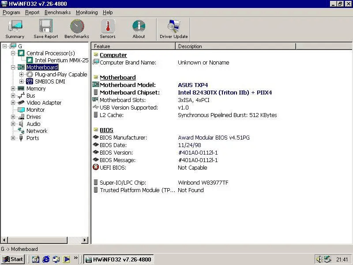Image resolution: width=353 pixels, height=265 pixels.
Task: Open the Report menu
Action: click(x=32, y=12)
